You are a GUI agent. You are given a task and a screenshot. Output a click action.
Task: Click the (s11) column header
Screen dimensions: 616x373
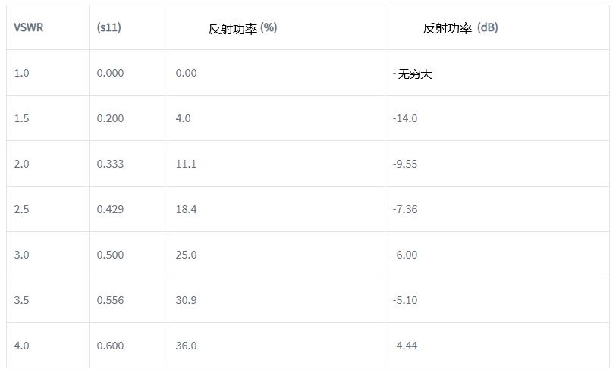coord(109,27)
